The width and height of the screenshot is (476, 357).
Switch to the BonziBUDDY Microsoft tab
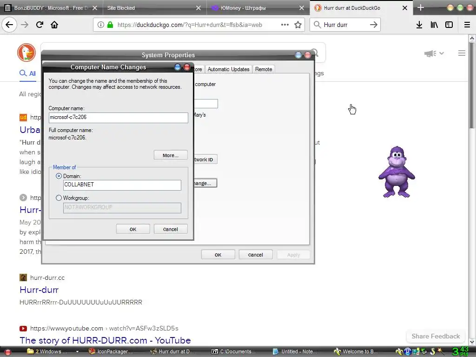pyautogui.click(x=51, y=8)
